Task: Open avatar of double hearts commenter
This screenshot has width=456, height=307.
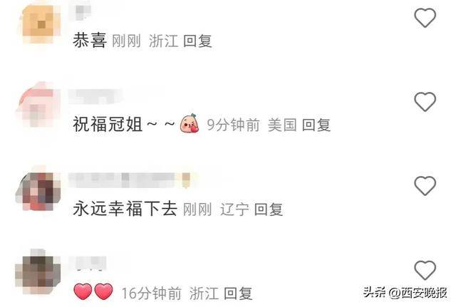Action: coord(38,271)
